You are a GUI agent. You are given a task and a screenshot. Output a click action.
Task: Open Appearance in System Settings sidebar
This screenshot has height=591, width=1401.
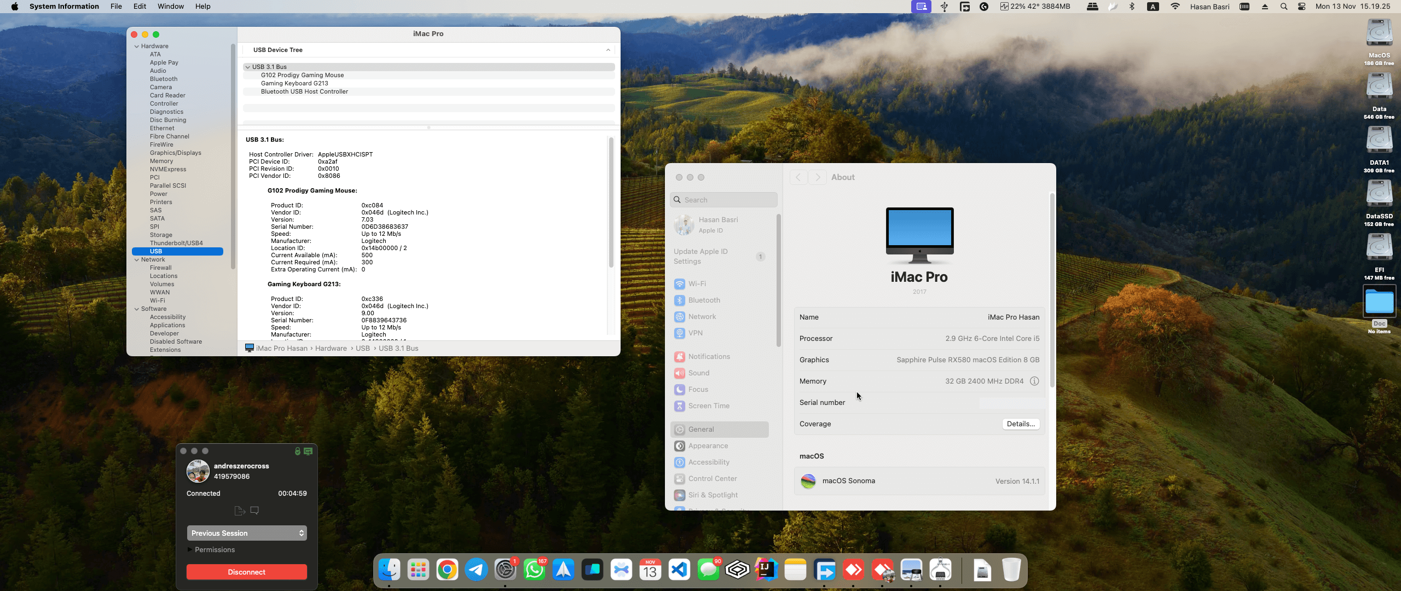point(720,446)
